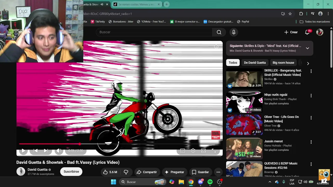Viewport: 333px width, 187px height.
Task: Open the TikFinity bookmark
Action: pyautogui.click(x=98, y=22)
